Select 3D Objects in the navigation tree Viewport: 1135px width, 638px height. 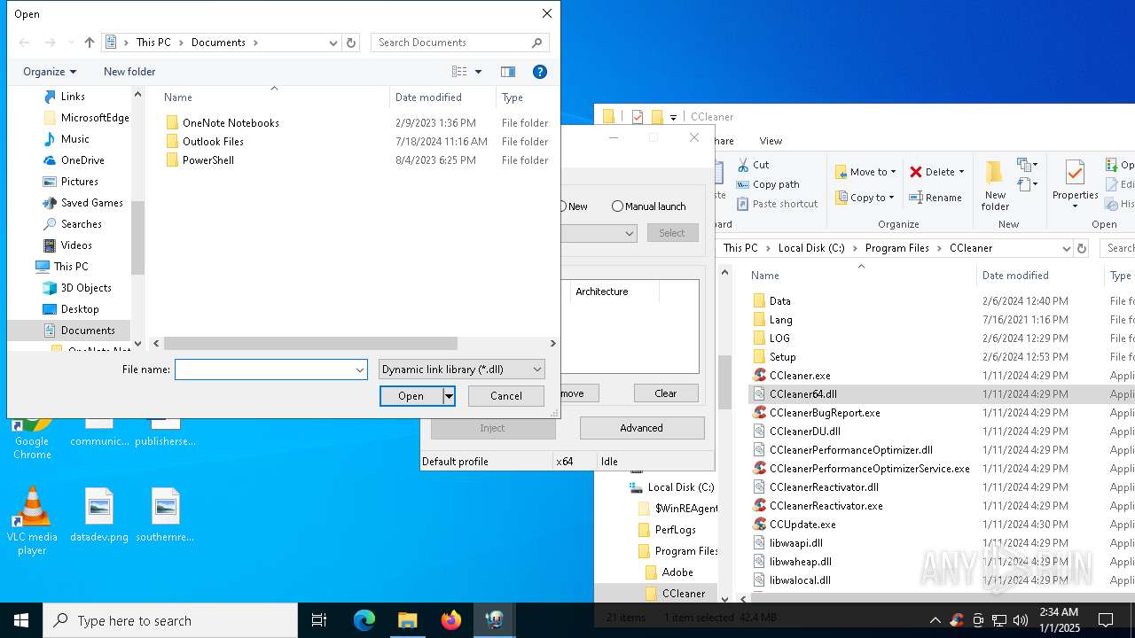[86, 288]
